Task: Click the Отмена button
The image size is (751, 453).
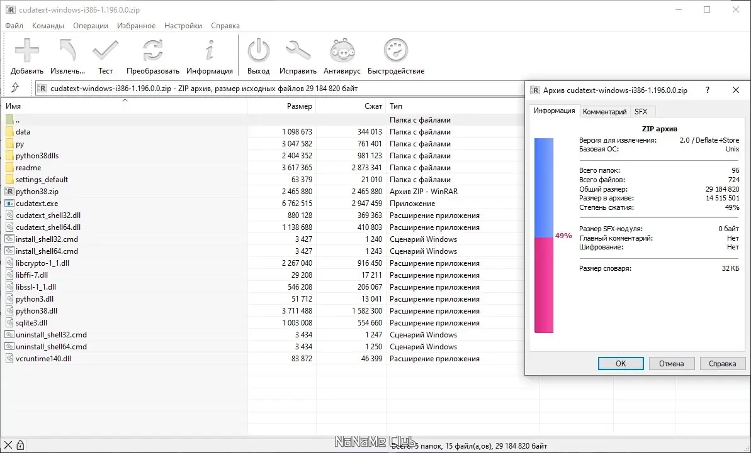Action: tap(671, 364)
